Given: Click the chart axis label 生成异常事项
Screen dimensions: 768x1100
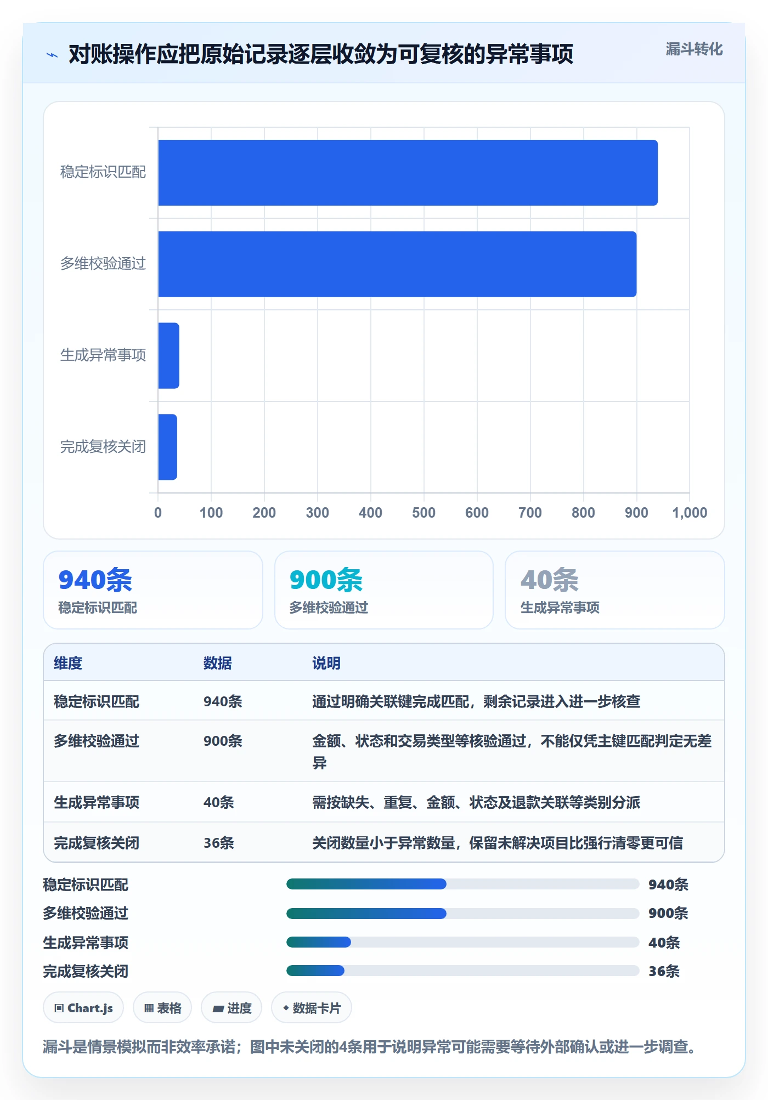Looking at the screenshot, I should click(x=103, y=355).
